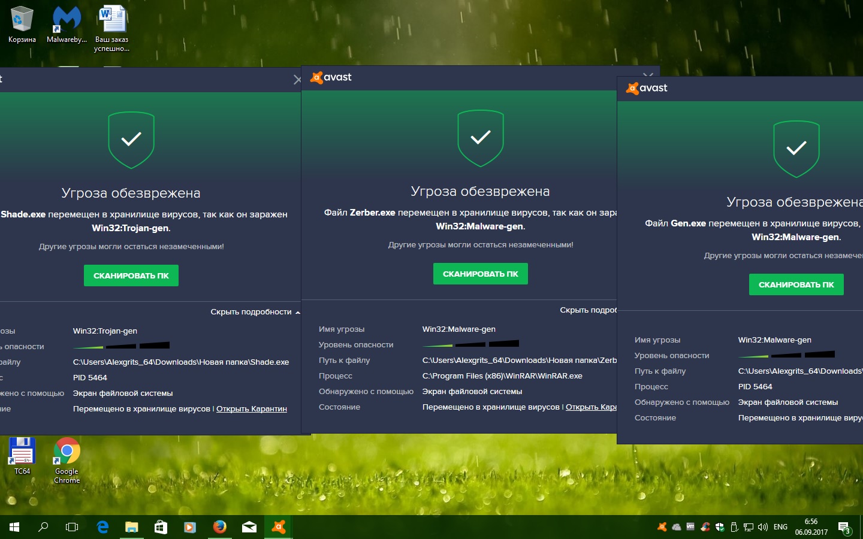Image resolution: width=863 pixels, height=539 pixels.
Task: Launch Firefox from the taskbar
Action: 220,527
